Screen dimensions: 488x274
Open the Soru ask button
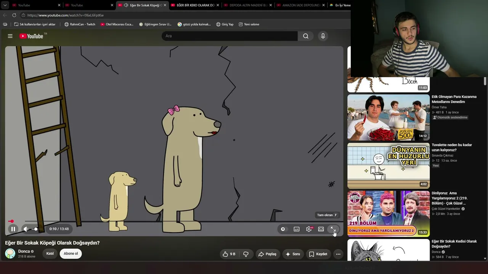[x=293, y=254]
